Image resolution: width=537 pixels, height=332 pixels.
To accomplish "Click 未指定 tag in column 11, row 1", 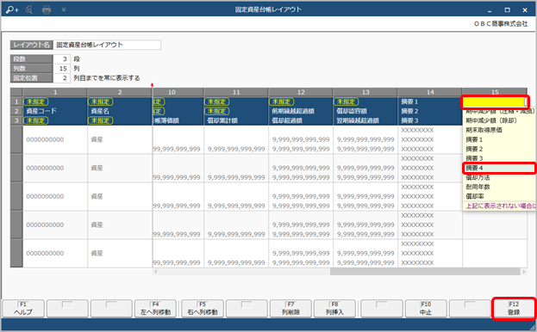I will pyautogui.click(x=217, y=101).
